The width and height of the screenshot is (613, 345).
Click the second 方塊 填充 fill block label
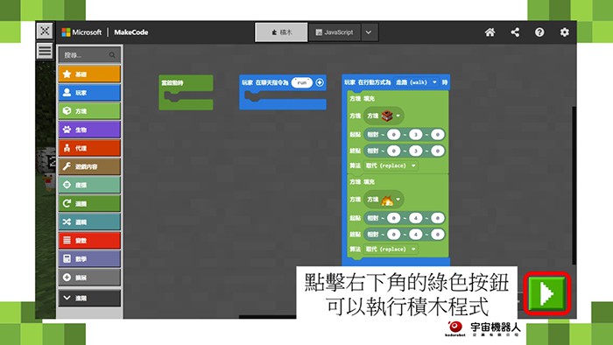(362, 182)
